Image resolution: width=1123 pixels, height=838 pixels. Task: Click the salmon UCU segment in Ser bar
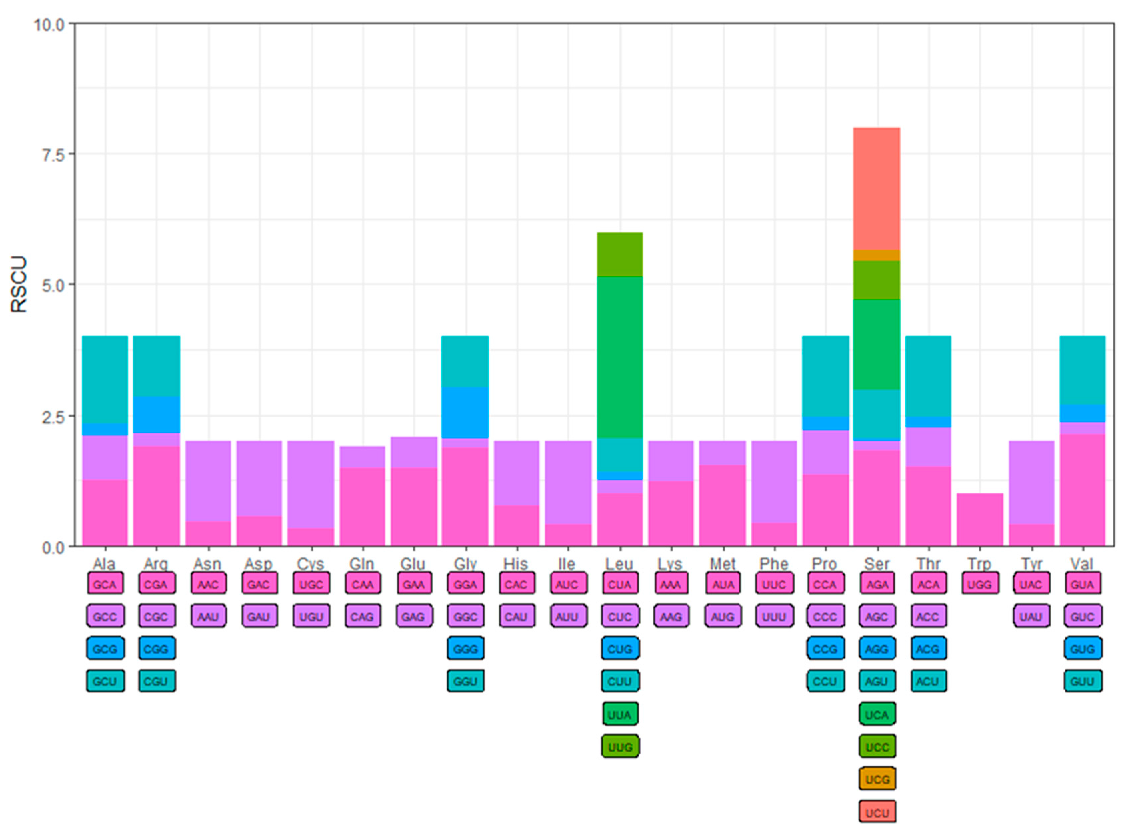click(877, 189)
